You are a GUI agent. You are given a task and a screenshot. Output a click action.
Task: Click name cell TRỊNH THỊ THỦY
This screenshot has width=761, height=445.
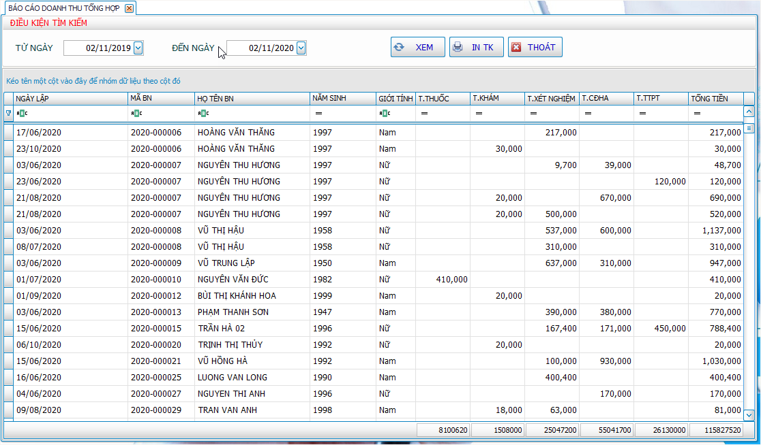click(x=252, y=345)
